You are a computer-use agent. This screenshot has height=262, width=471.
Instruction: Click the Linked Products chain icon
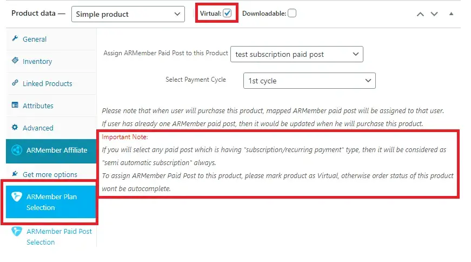(15, 83)
